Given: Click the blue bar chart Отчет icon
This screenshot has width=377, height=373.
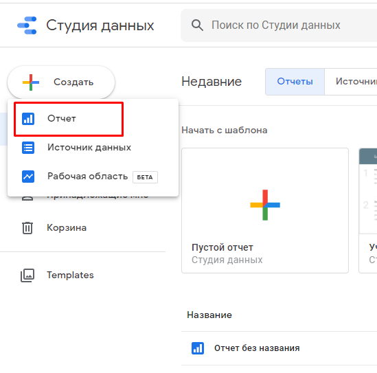Looking at the screenshot, I should (28, 119).
